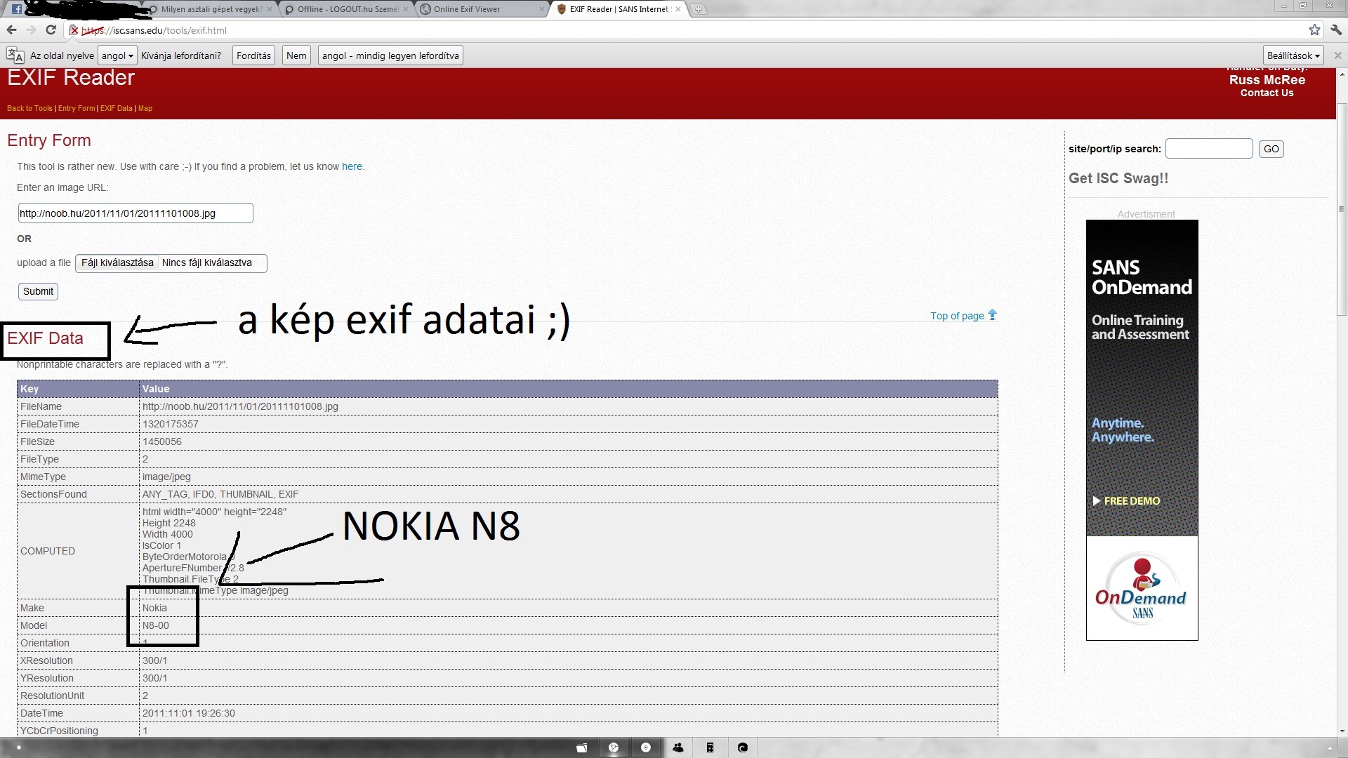Click the taskbar start orb
The height and width of the screenshot is (758, 1348).
[18, 747]
